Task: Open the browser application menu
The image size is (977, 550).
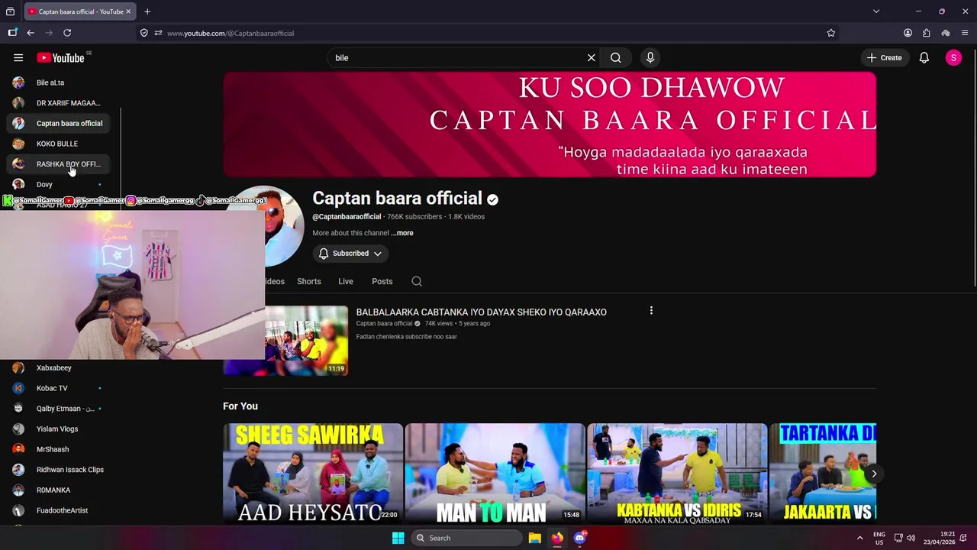Action: tap(965, 33)
